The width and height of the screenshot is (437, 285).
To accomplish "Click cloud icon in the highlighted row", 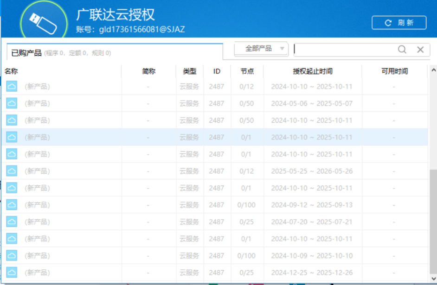I will [x=12, y=137].
